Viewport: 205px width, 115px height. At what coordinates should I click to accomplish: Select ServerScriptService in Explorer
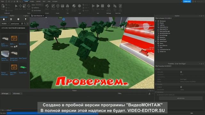point(165,33)
